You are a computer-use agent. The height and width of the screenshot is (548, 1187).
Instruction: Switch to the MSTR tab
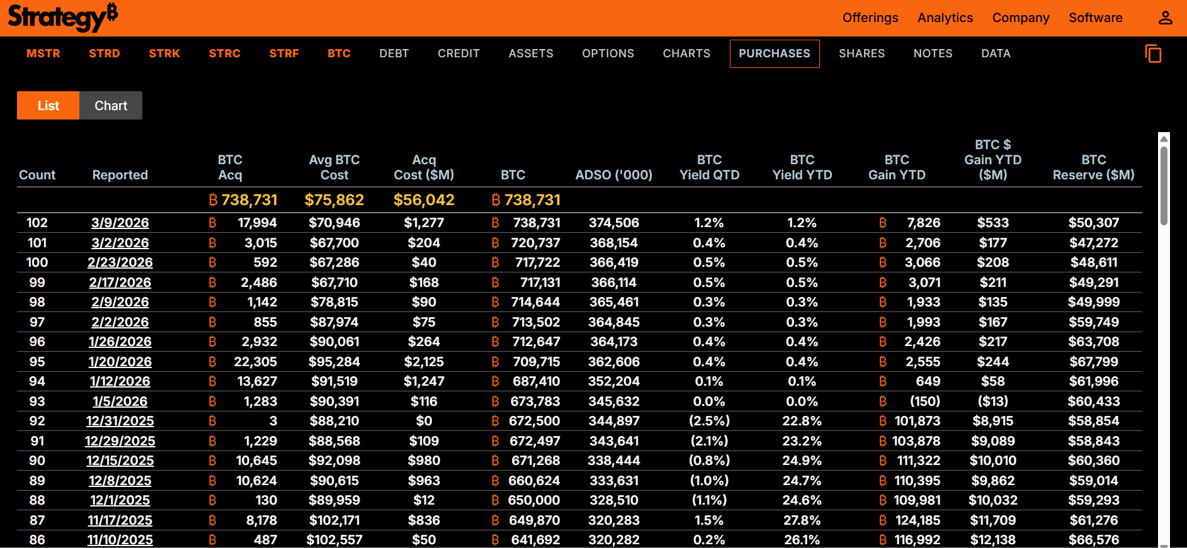pyautogui.click(x=43, y=53)
